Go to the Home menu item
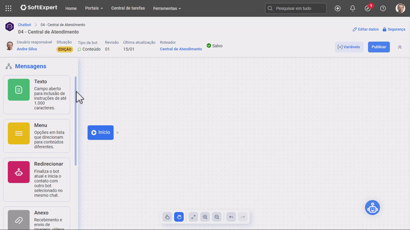This screenshot has width=410, height=230. coord(71,8)
